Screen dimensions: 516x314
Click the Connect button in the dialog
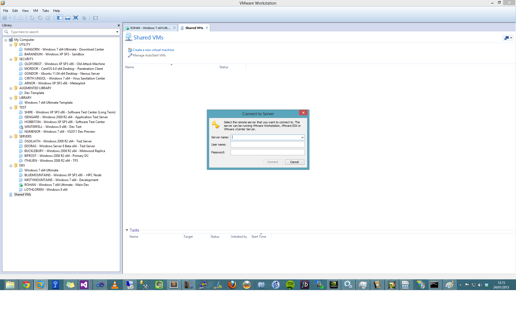click(273, 162)
